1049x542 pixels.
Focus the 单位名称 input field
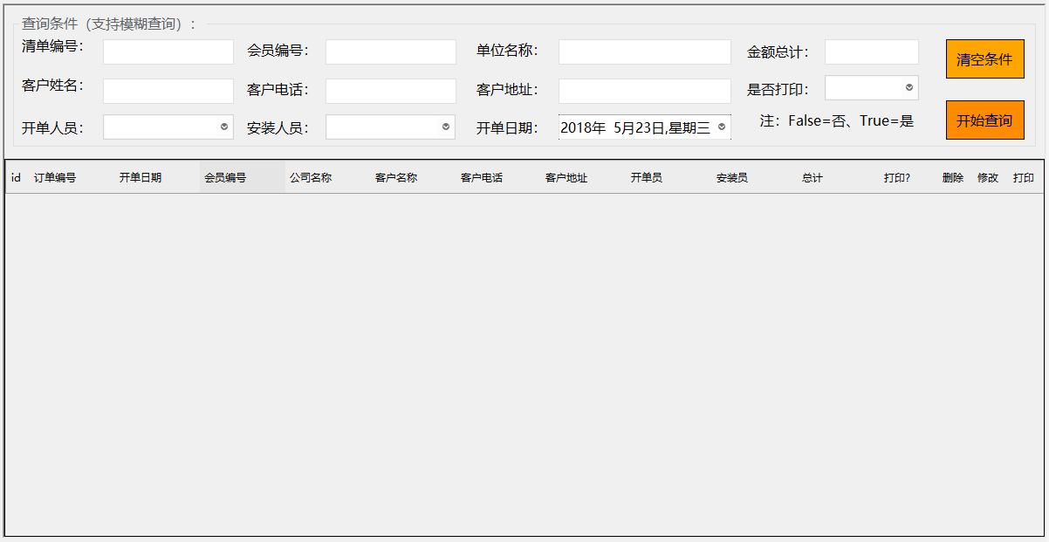pyautogui.click(x=645, y=52)
